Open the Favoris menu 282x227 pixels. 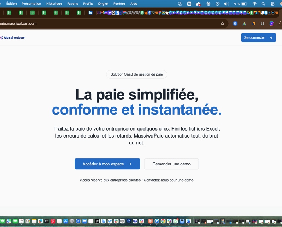(72, 4)
